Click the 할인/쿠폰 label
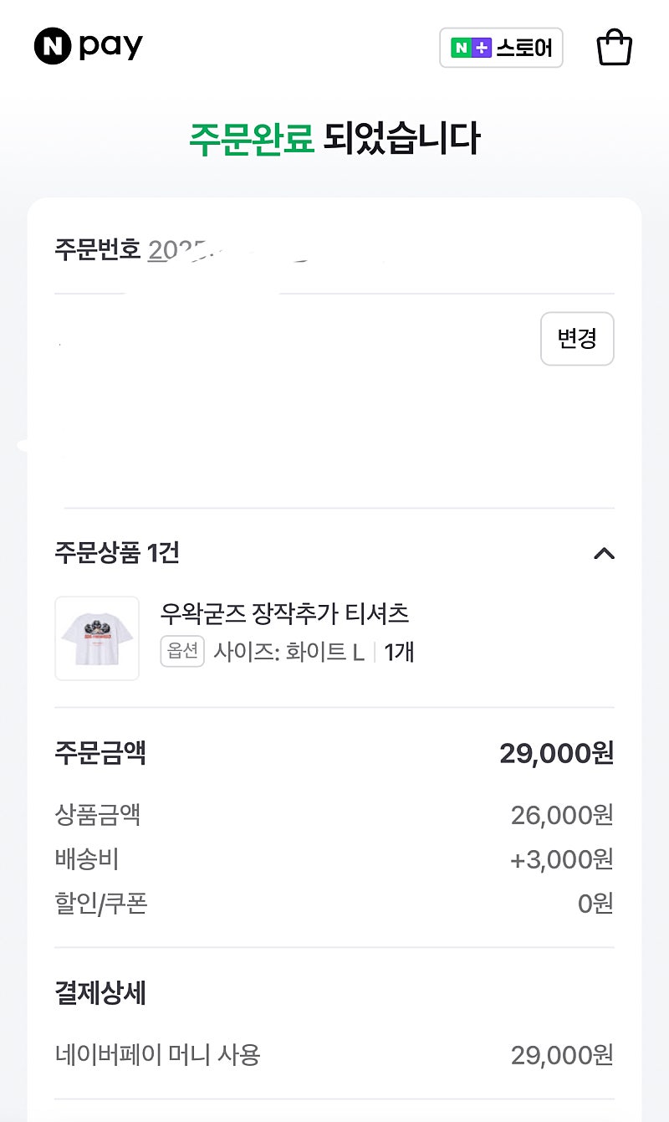Viewport: 669px width, 1122px height. point(101,904)
